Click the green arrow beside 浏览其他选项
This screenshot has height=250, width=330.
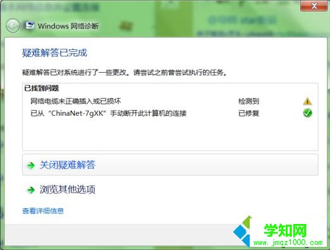31,190
